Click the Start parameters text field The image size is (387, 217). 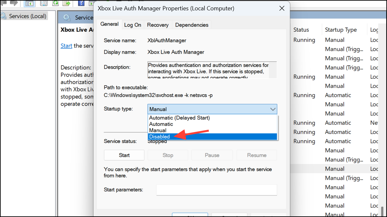216,190
